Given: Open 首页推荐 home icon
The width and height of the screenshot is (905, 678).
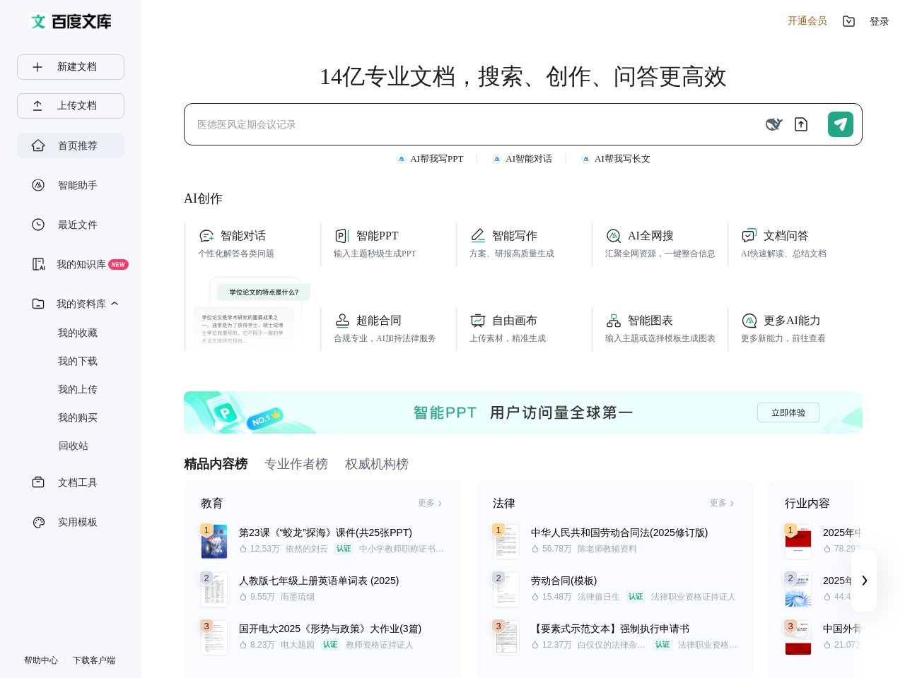Looking at the screenshot, I should tap(38, 145).
